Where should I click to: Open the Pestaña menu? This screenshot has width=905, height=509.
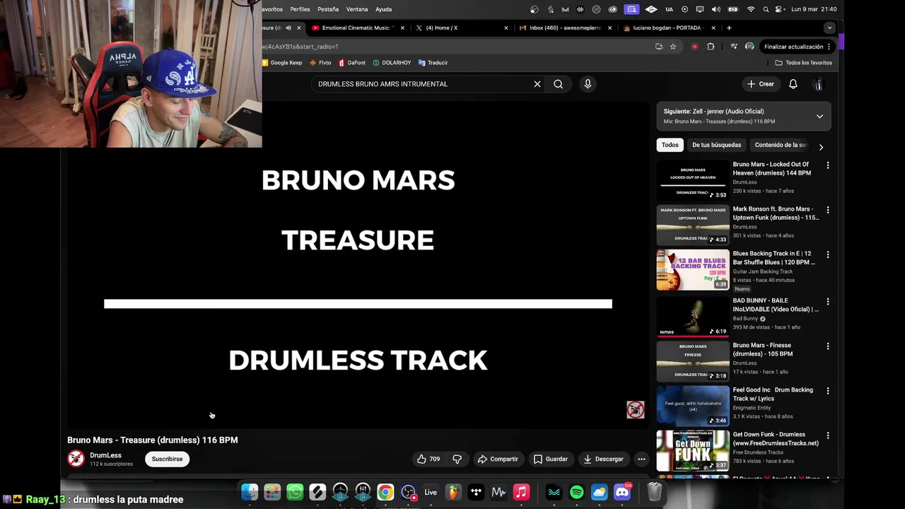(328, 9)
